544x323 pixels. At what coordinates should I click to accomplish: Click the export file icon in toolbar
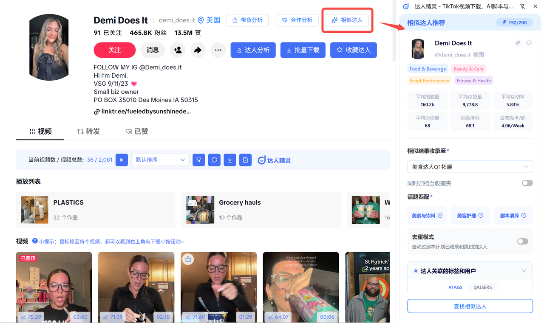(x=245, y=160)
